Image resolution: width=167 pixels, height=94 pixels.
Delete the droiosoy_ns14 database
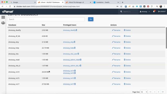point(127,72)
